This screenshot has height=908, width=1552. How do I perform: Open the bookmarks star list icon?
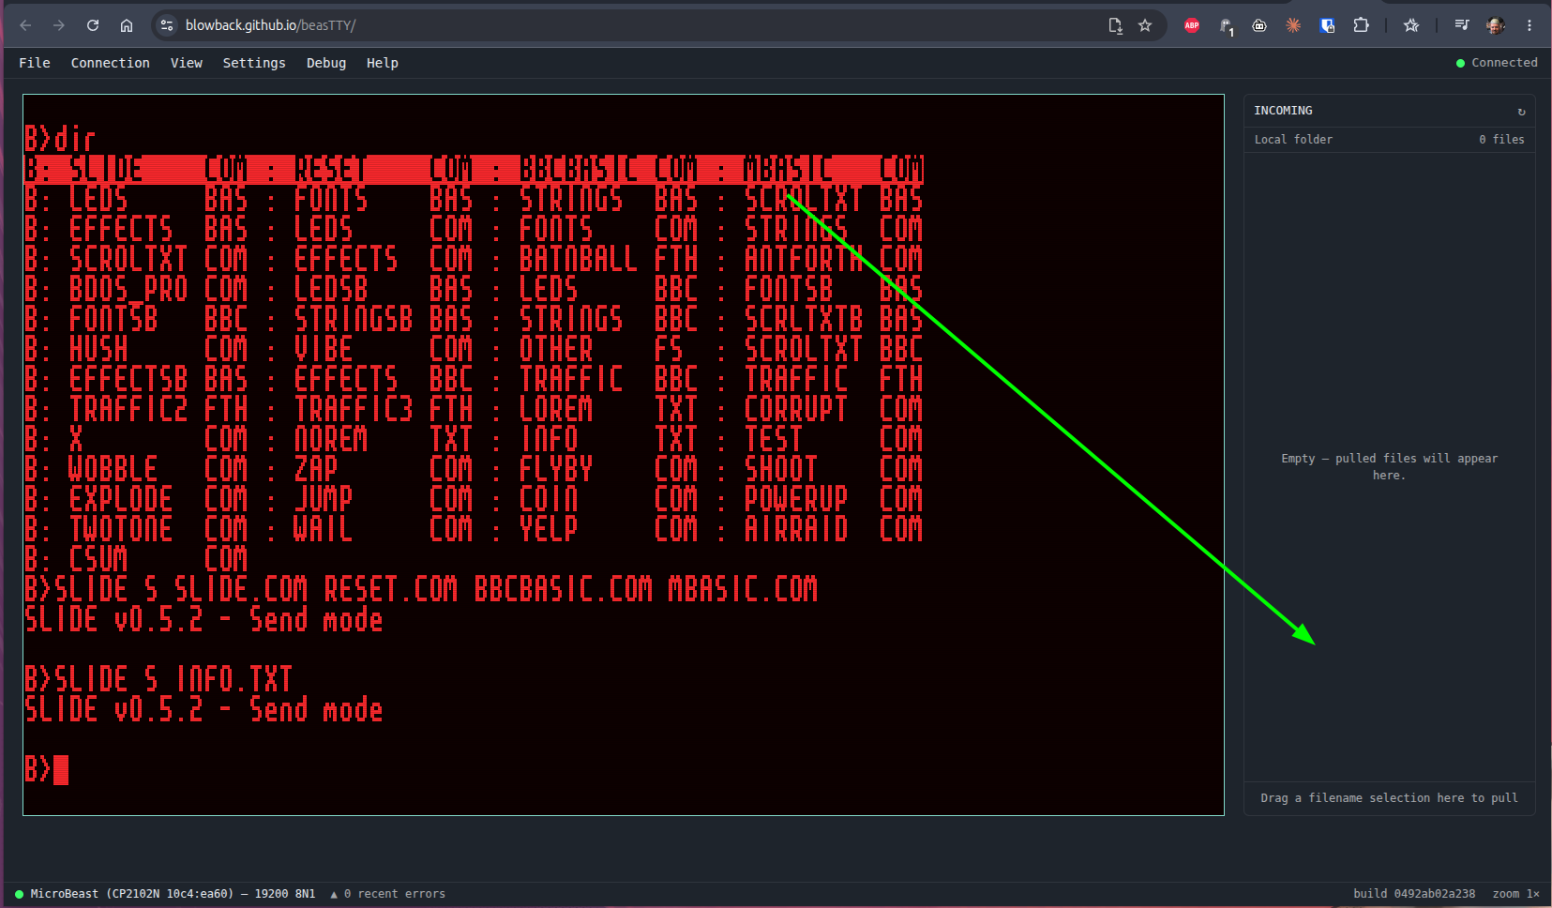(1411, 25)
